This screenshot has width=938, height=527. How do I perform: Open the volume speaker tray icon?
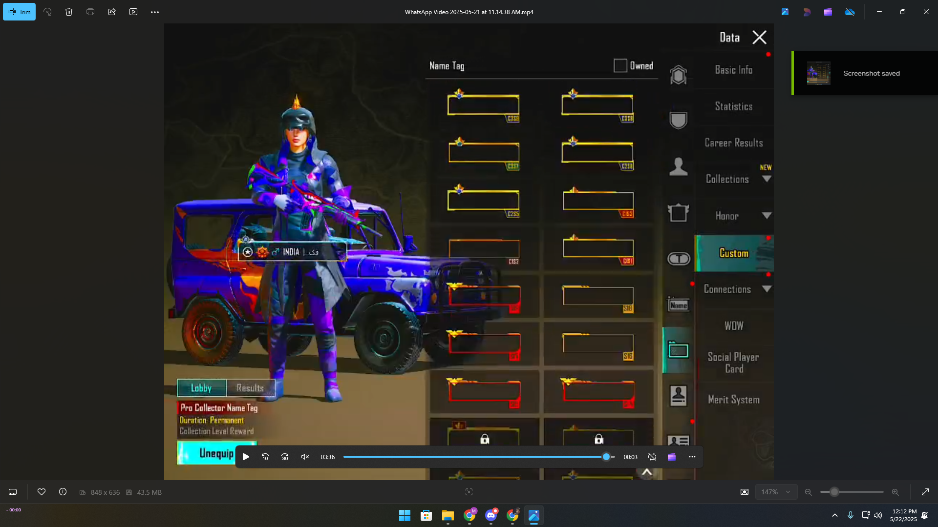pyautogui.click(x=878, y=516)
